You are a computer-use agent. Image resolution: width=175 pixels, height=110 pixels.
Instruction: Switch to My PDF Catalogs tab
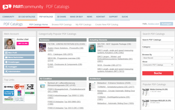point(83,25)
